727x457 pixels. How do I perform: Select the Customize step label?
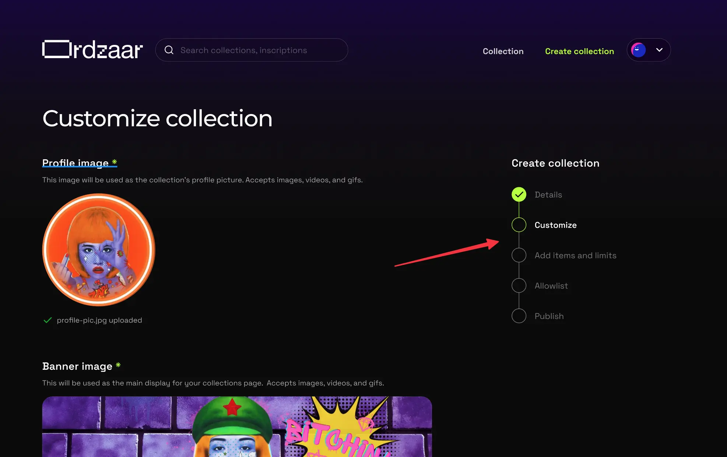tap(555, 225)
